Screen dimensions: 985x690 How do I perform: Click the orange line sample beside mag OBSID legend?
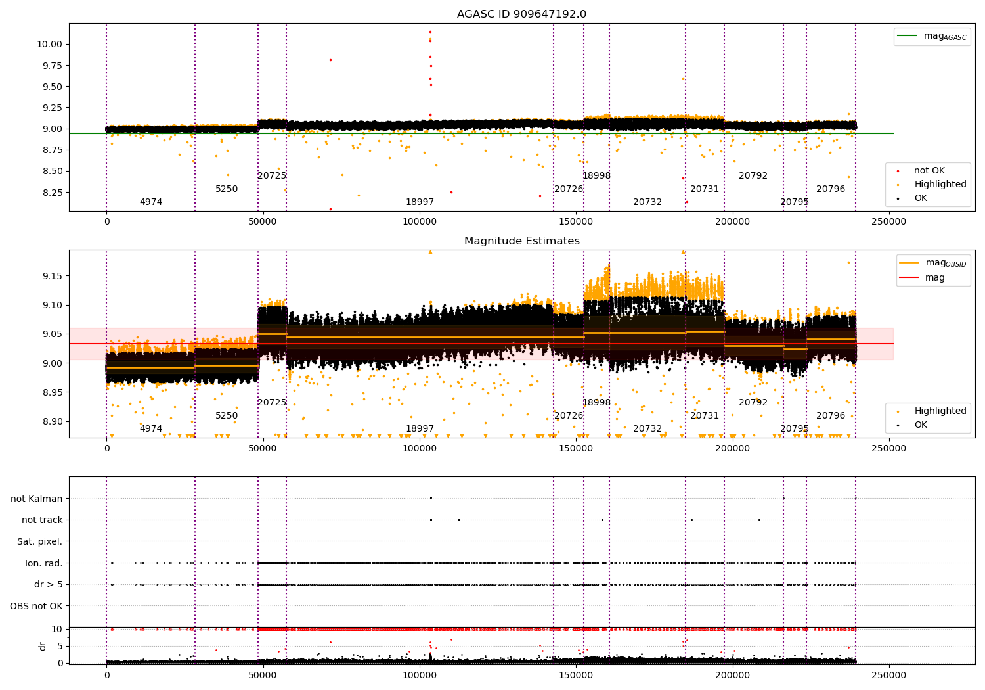[909, 263]
